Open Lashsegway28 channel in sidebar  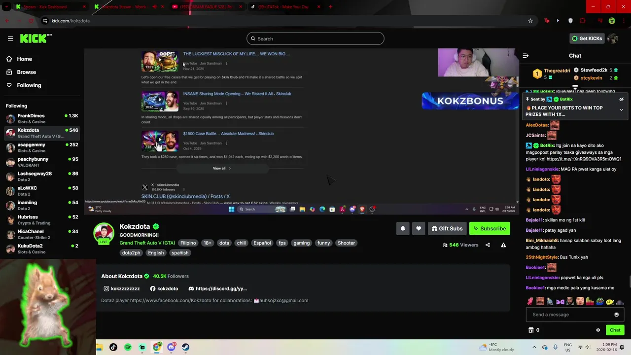tap(42, 177)
